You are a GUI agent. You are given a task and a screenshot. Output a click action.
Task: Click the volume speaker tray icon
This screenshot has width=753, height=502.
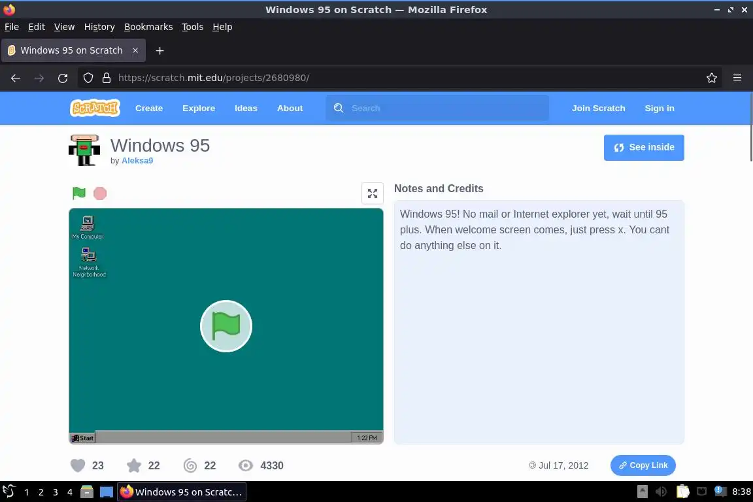pyautogui.click(x=661, y=492)
